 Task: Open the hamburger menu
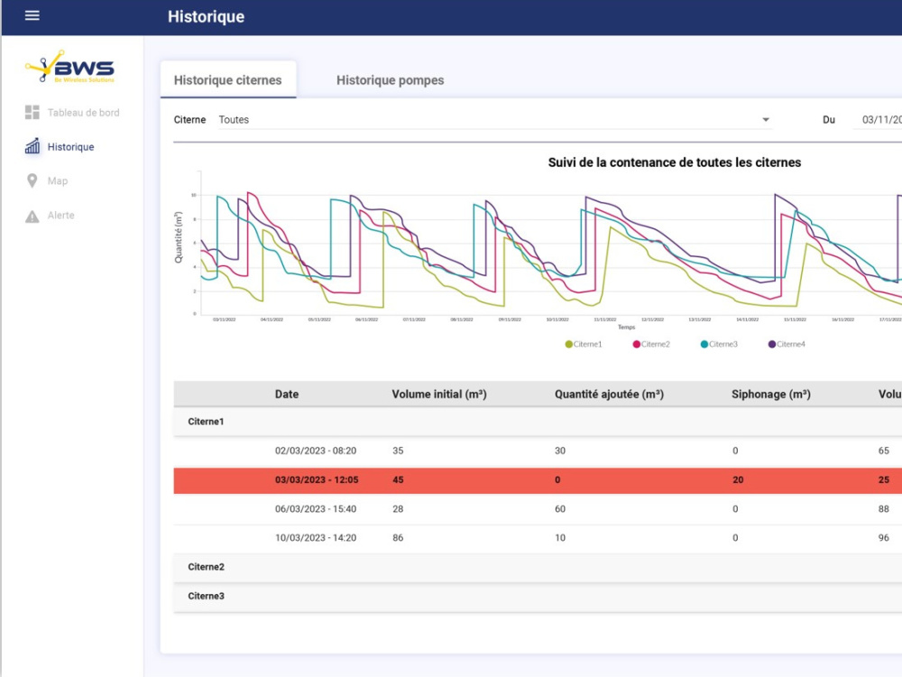tap(32, 15)
